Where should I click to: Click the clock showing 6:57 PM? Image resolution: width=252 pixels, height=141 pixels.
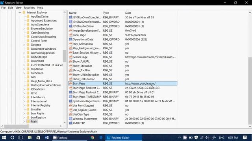tap(233, 137)
